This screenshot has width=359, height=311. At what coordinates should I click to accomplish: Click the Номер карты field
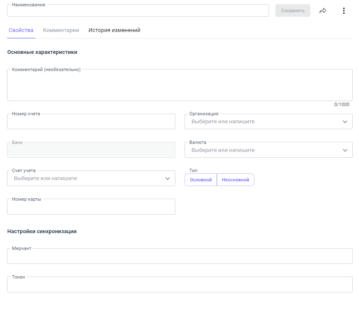pyautogui.click(x=91, y=207)
